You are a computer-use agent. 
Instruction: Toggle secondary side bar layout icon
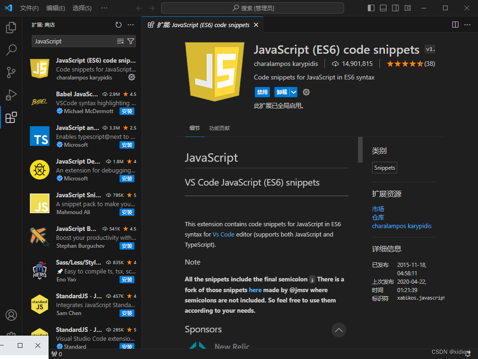pos(395,8)
